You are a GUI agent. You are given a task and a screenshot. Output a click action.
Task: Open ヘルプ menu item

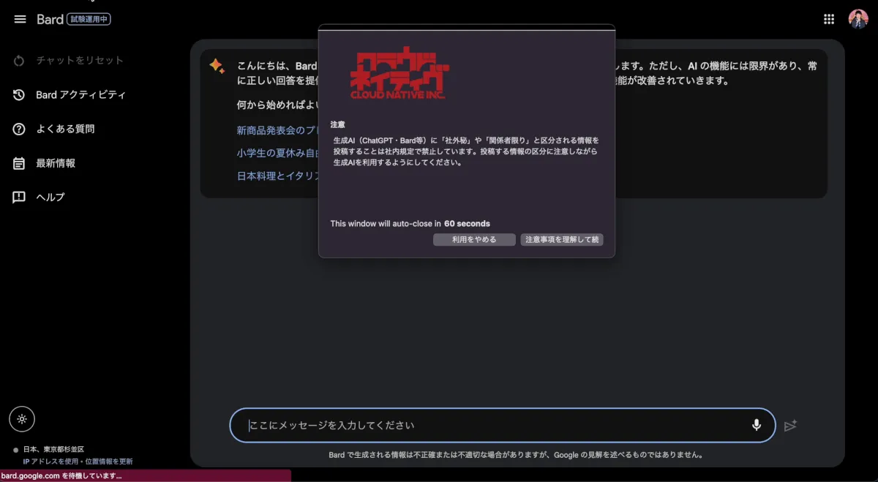pos(50,197)
